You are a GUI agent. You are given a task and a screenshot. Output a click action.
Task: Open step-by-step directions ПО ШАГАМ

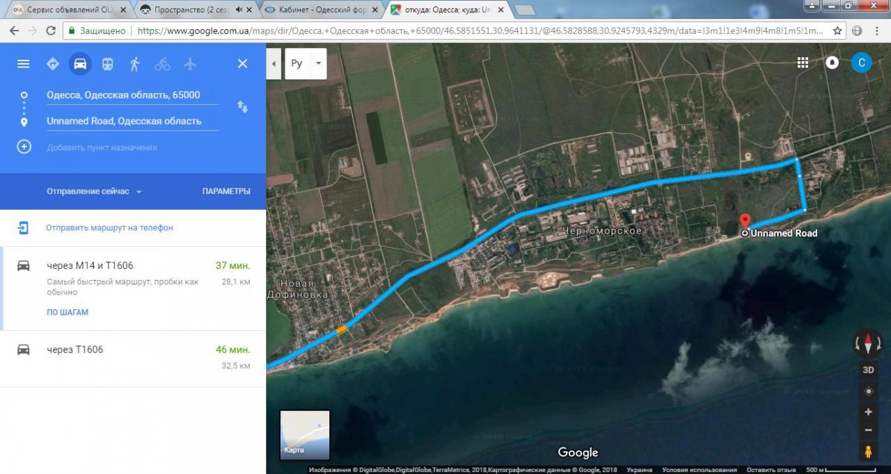pos(68,312)
